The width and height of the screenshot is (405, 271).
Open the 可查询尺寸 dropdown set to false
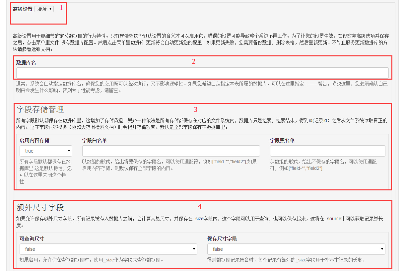(108, 249)
